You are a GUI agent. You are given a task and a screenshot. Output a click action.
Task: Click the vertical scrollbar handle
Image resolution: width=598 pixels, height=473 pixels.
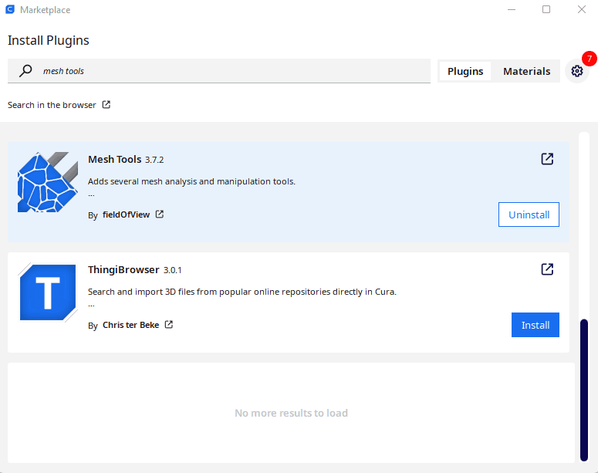click(x=584, y=390)
